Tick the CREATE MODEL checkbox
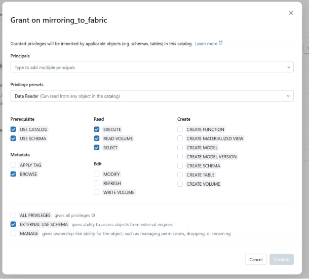This screenshot has width=309, height=279. pos(180,148)
